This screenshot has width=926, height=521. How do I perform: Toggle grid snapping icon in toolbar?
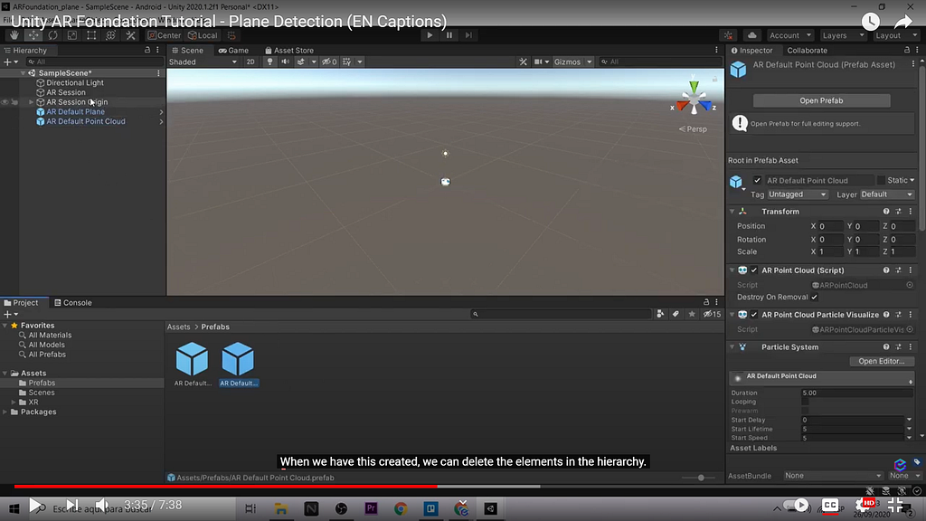point(231,35)
